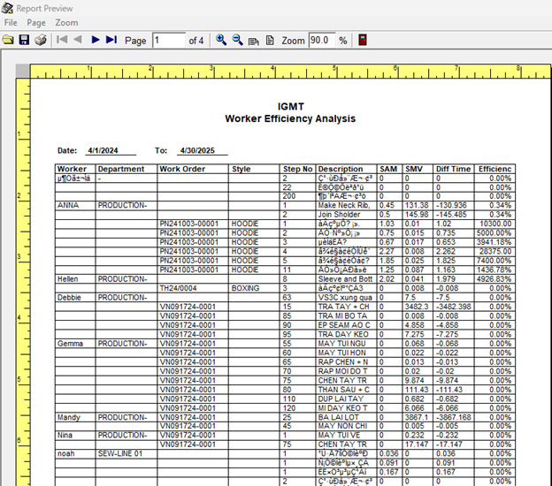Click the Step No column header
This screenshot has width=552, height=486.
pos(298,169)
